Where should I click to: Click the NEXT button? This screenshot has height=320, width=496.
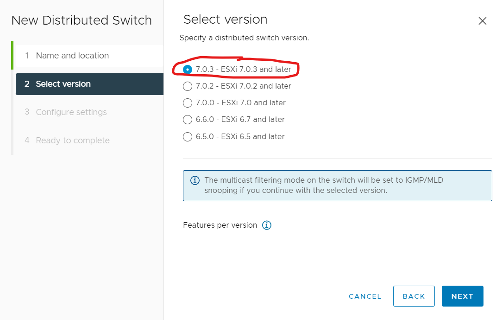(x=463, y=296)
